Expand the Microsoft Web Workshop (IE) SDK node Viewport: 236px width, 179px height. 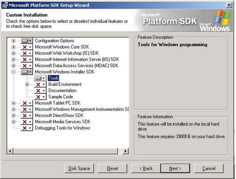[x=13, y=53]
